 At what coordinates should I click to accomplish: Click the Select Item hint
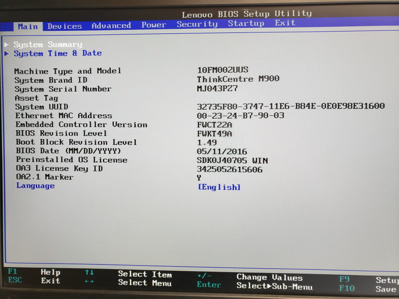click(x=145, y=275)
